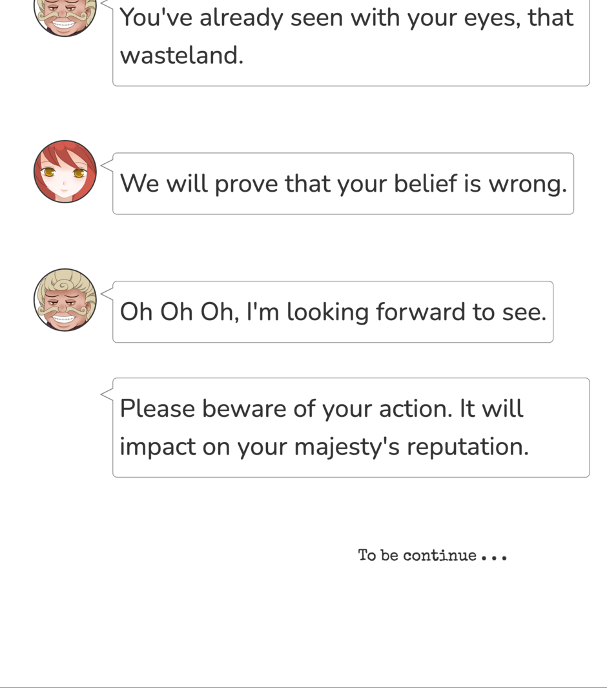
Task: Click the blond mustached man's avatar beside "Oh Oh Oh"
Action: click(65, 299)
